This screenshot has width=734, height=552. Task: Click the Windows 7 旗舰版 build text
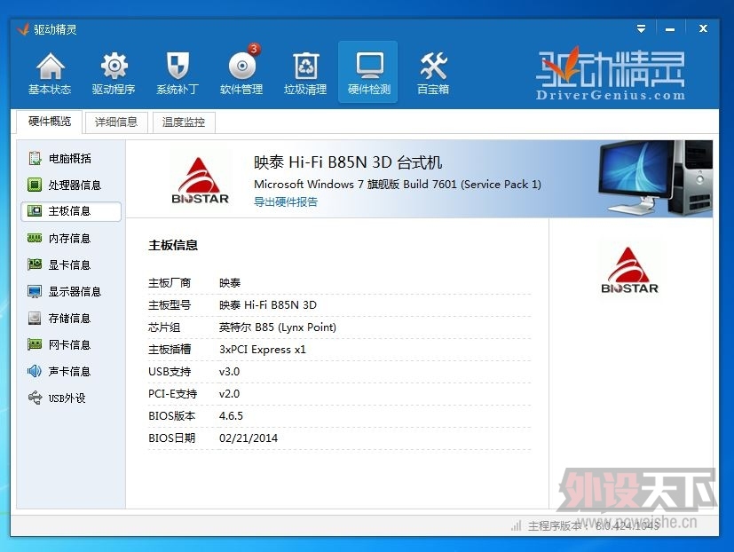point(398,184)
